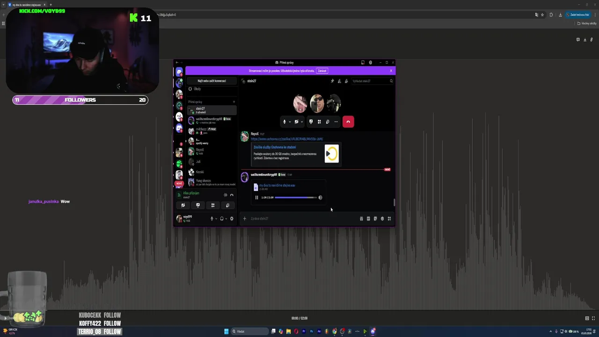
Task: Open attachment plus button in message bar
Action: click(244, 219)
